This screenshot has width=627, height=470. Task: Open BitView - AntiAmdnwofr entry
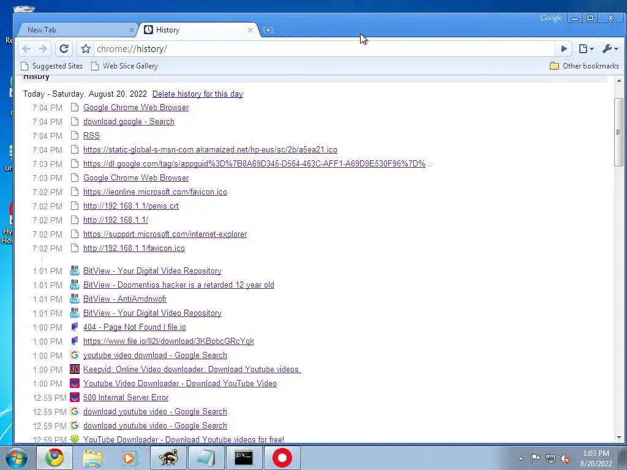coord(125,299)
